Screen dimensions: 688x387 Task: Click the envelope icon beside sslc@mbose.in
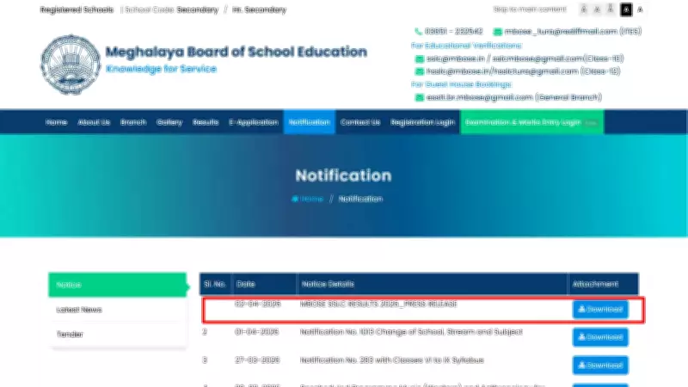(418, 58)
